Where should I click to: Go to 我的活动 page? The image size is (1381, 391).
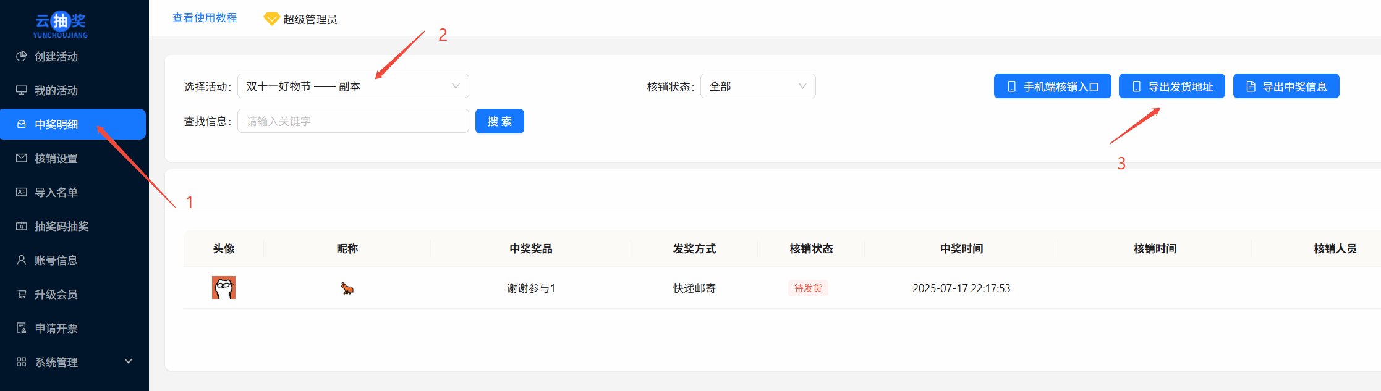pyautogui.click(x=73, y=90)
